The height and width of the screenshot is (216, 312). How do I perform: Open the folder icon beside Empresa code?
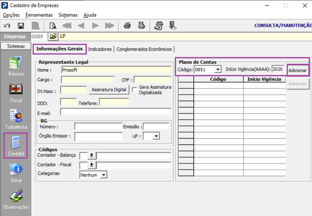pos(53,36)
